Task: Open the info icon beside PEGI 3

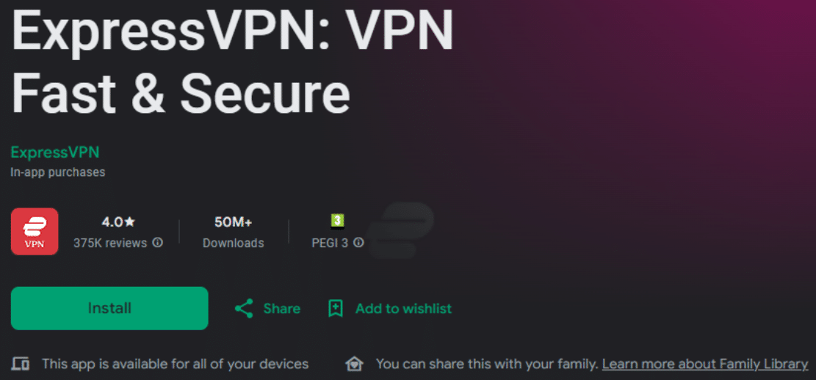Action: click(x=358, y=243)
